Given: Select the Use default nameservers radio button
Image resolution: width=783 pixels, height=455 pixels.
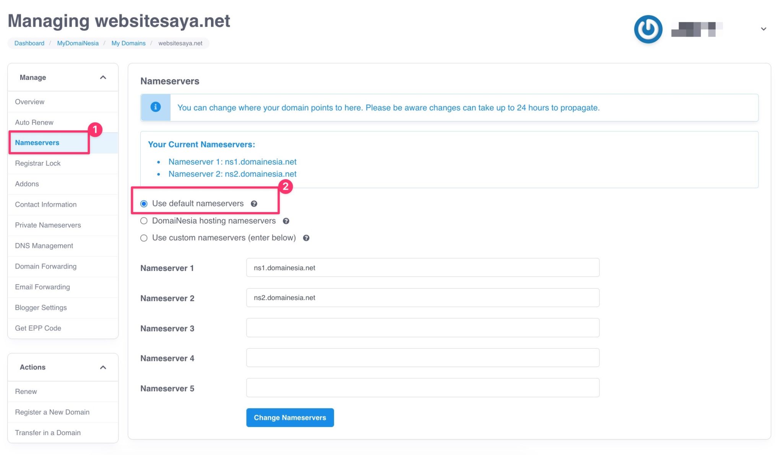Looking at the screenshot, I should point(144,204).
